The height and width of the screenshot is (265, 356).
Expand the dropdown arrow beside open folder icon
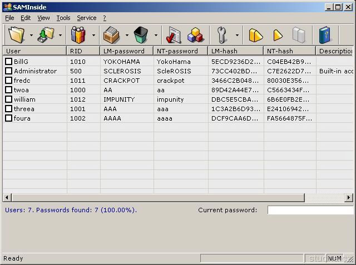tap(31, 36)
